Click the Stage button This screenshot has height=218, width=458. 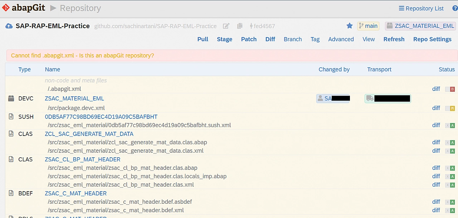(224, 39)
